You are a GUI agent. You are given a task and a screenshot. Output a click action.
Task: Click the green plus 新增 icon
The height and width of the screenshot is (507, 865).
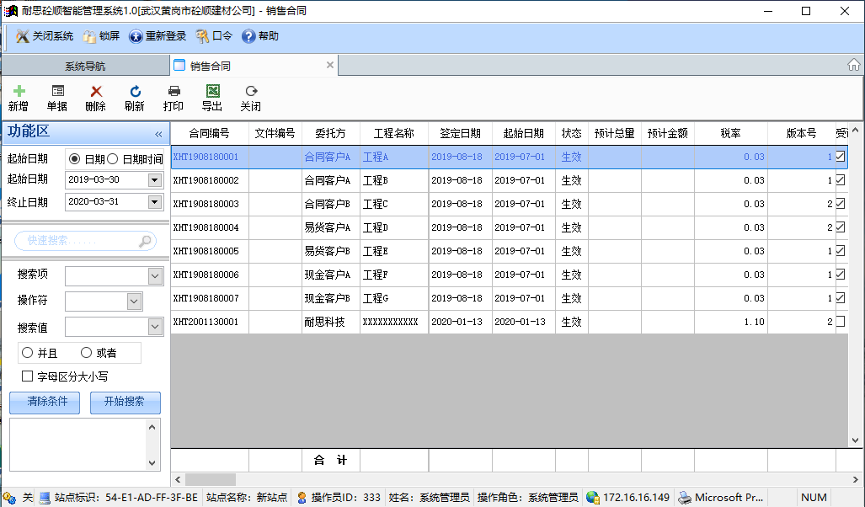(19, 91)
